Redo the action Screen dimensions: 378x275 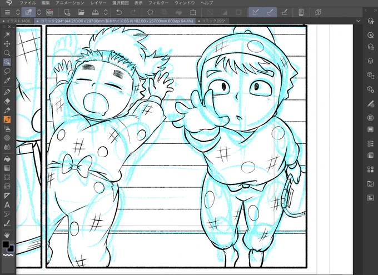pyautogui.click(x=133, y=12)
